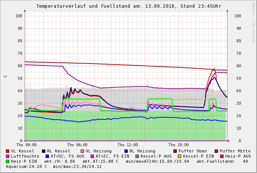Select the Thu 18:00 time axis label

tap(179, 145)
